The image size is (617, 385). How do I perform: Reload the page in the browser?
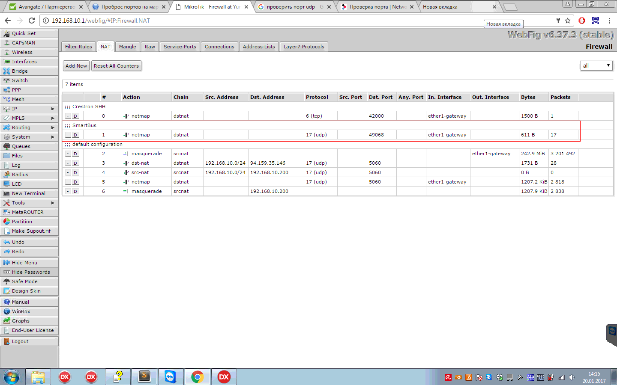(x=32, y=21)
